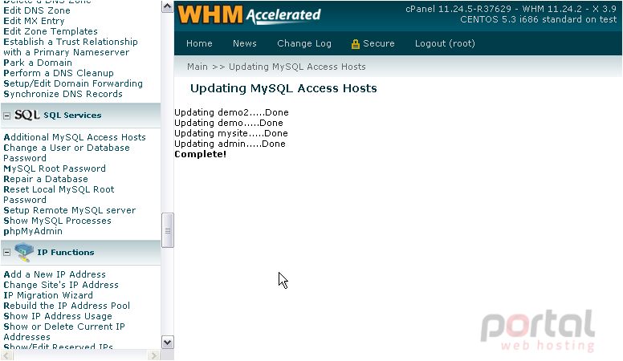This screenshot has height=361, width=623.
Task: Open Change Site's IP Address
Action: [x=61, y=285]
